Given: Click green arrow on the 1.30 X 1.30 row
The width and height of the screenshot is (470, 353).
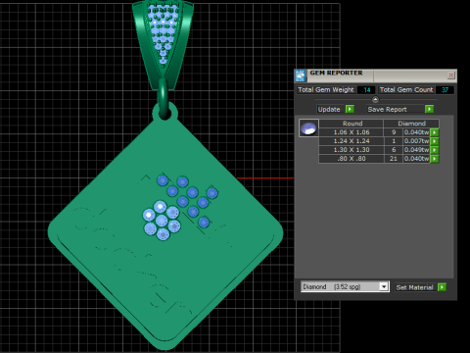Looking at the screenshot, I should 435,150.
